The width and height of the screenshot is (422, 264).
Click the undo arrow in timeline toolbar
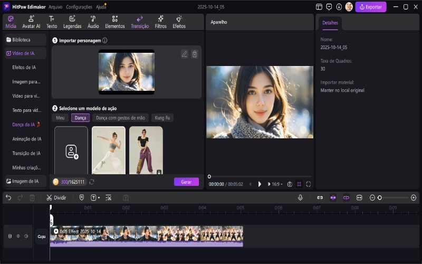tap(8, 197)
